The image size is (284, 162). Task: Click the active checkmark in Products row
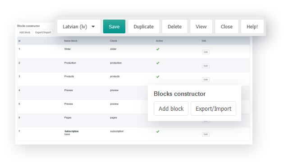(x=158, y=76)
